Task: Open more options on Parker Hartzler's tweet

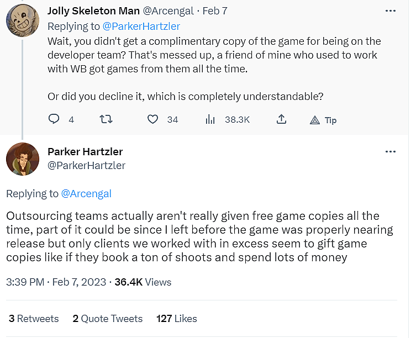Action: point(390,152)
